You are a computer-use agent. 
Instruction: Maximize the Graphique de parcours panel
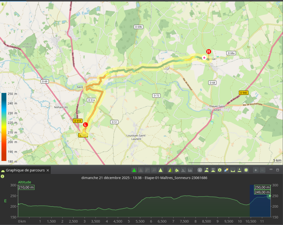click(x=277, y=170)
